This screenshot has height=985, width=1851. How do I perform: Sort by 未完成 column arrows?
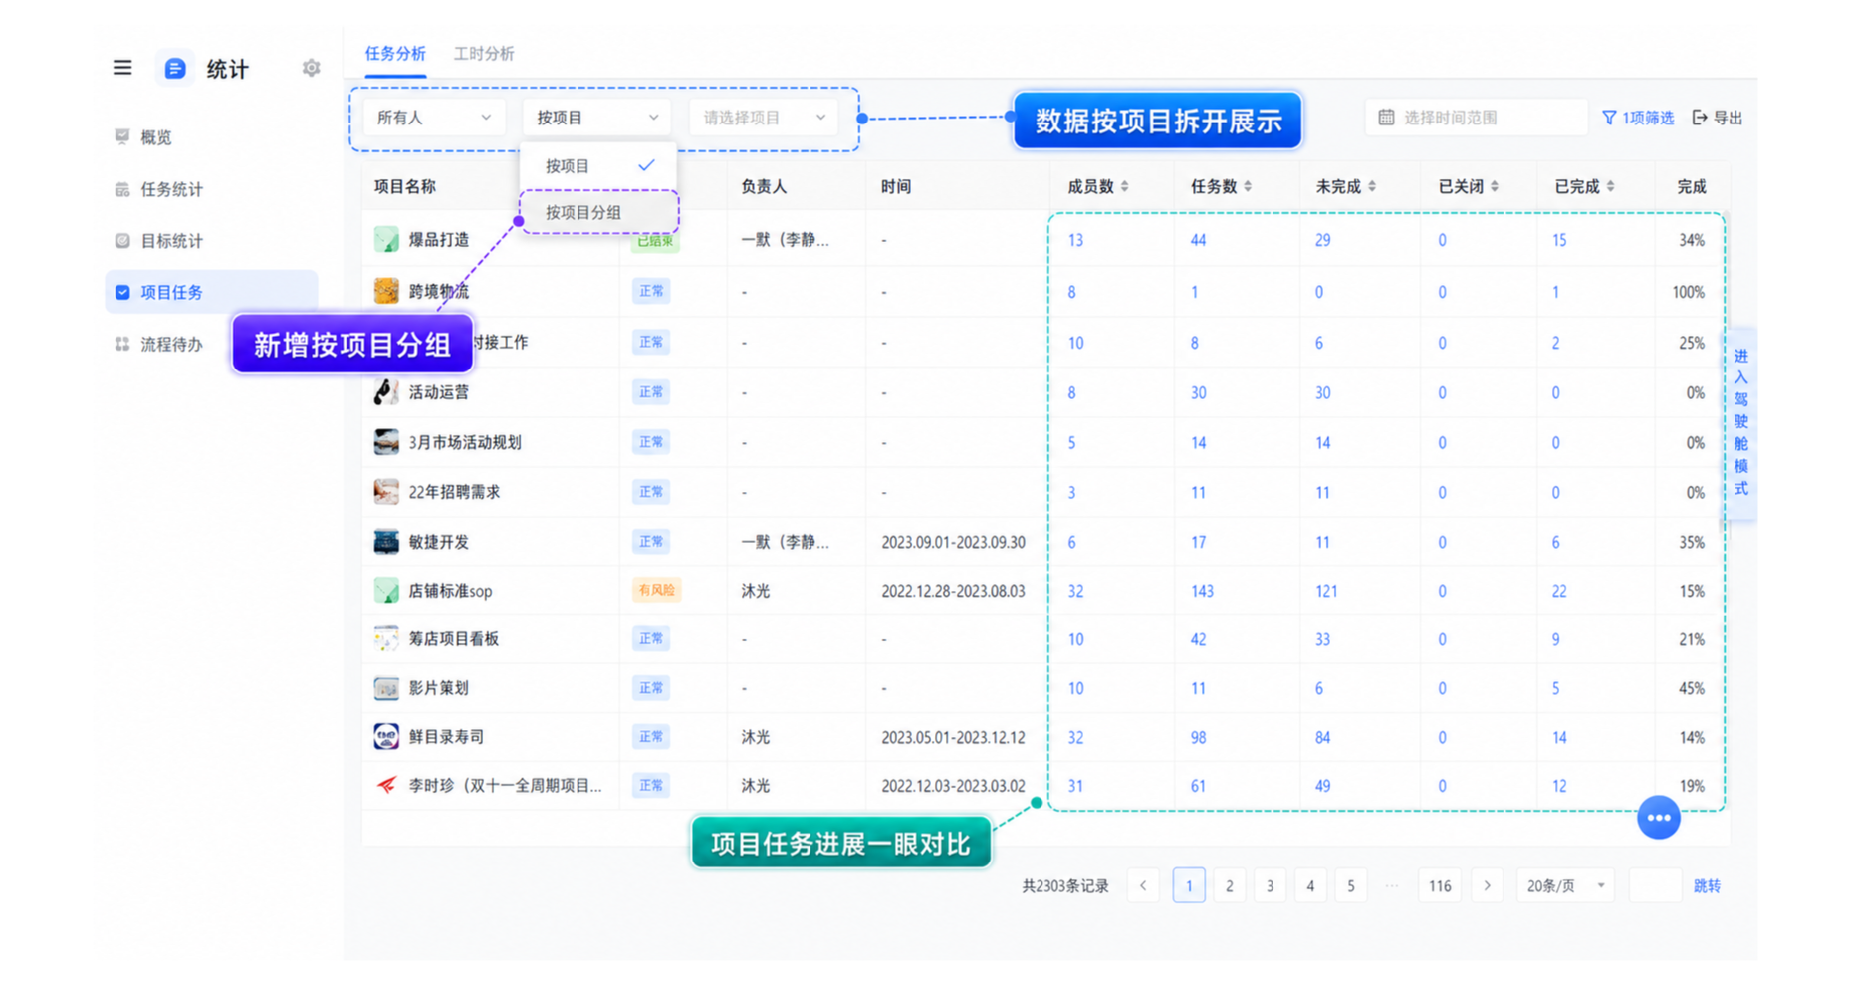coord(1372,186)
